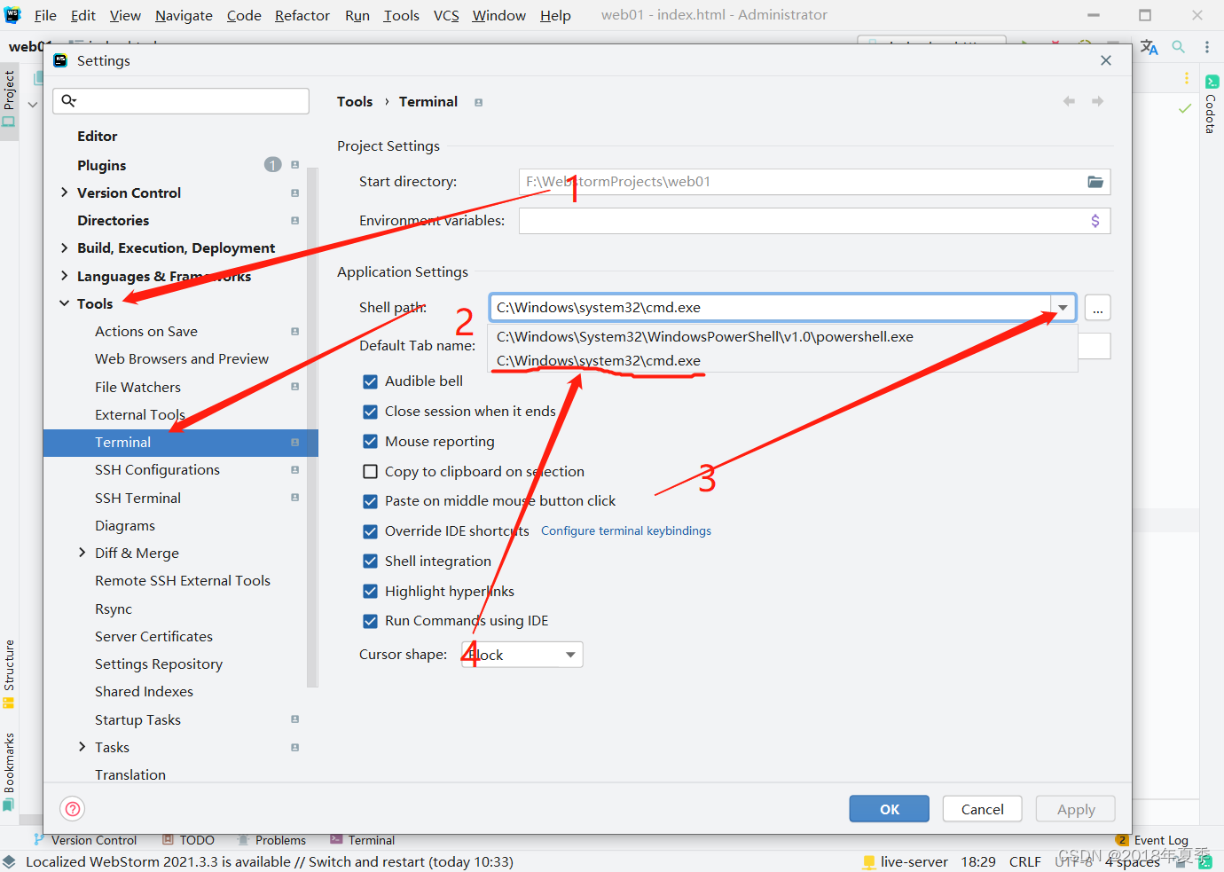Click the OK button

(x=890, y=809)
